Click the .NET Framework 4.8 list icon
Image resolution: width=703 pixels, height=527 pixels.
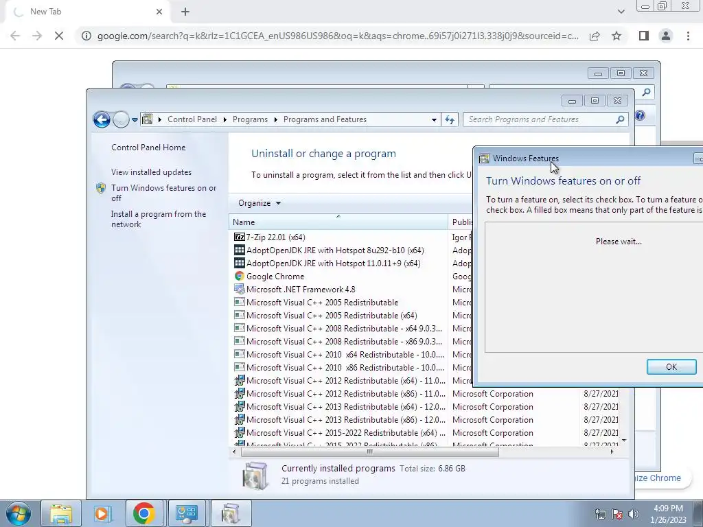coord(240,289)
